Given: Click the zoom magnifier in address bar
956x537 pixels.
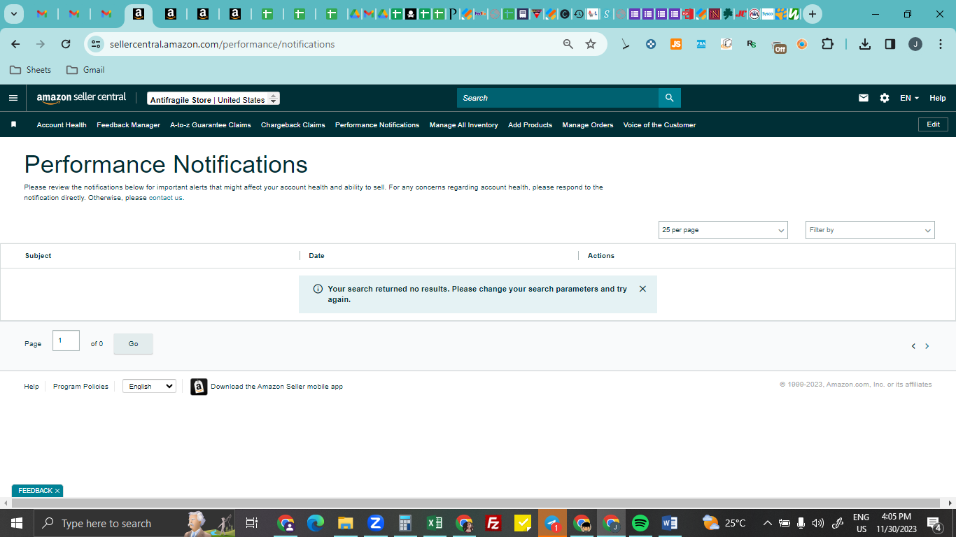Looking at the screenshot, I should (568, 44).
